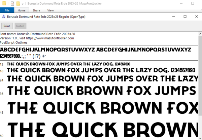Image resolution: width=202 pixels, height=140 pixels.
Task: Click the Print button
Action: click(7, 26)
